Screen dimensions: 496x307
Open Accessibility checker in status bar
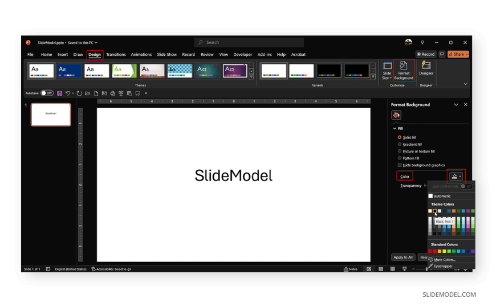click(111, 269)
